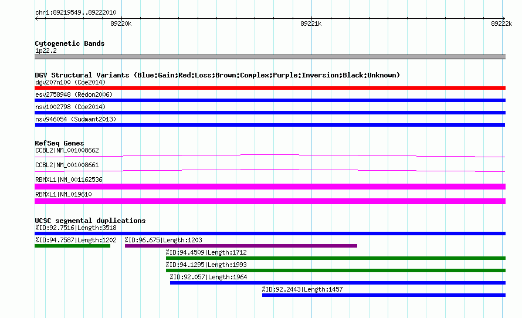Click the esv2758948 (Redon2006) variant label
The width and height of the screenshot is (522, 318).
tap(74, 94)
